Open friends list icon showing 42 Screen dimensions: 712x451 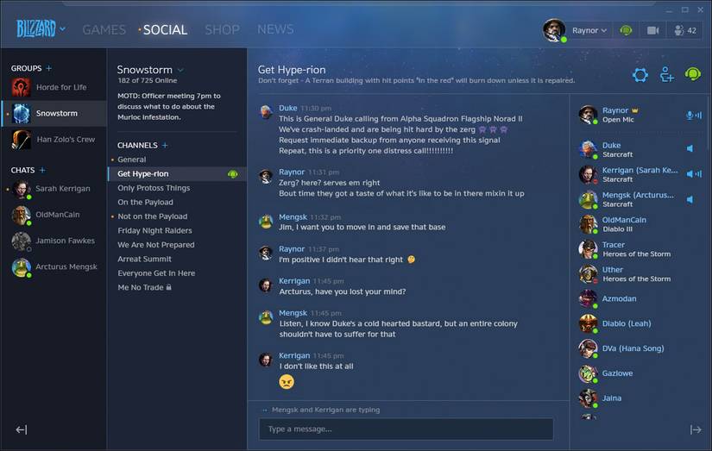(x=685, y=30)
